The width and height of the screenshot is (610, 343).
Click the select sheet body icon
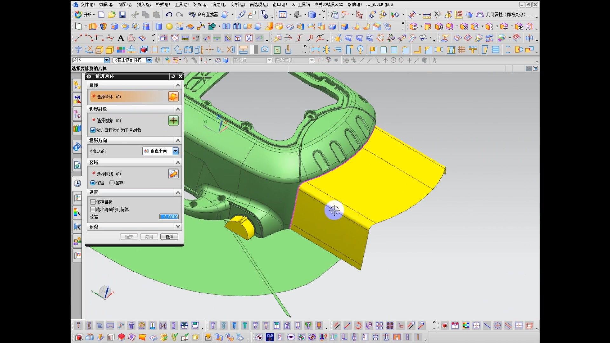click(x=173, y=97)
